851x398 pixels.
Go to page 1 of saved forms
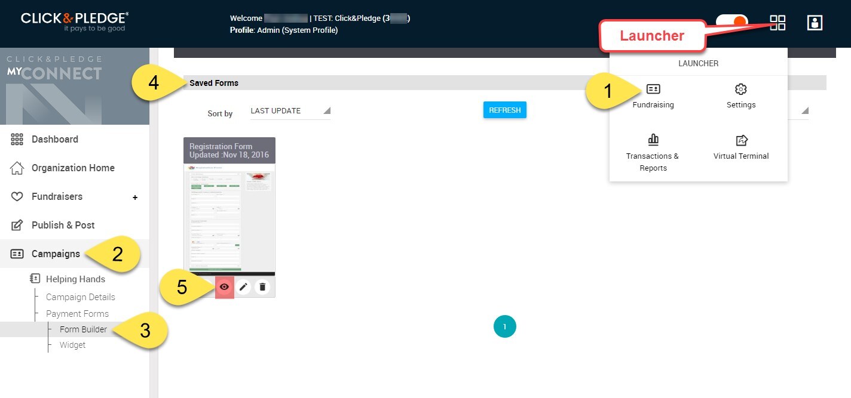pos(505,326)
